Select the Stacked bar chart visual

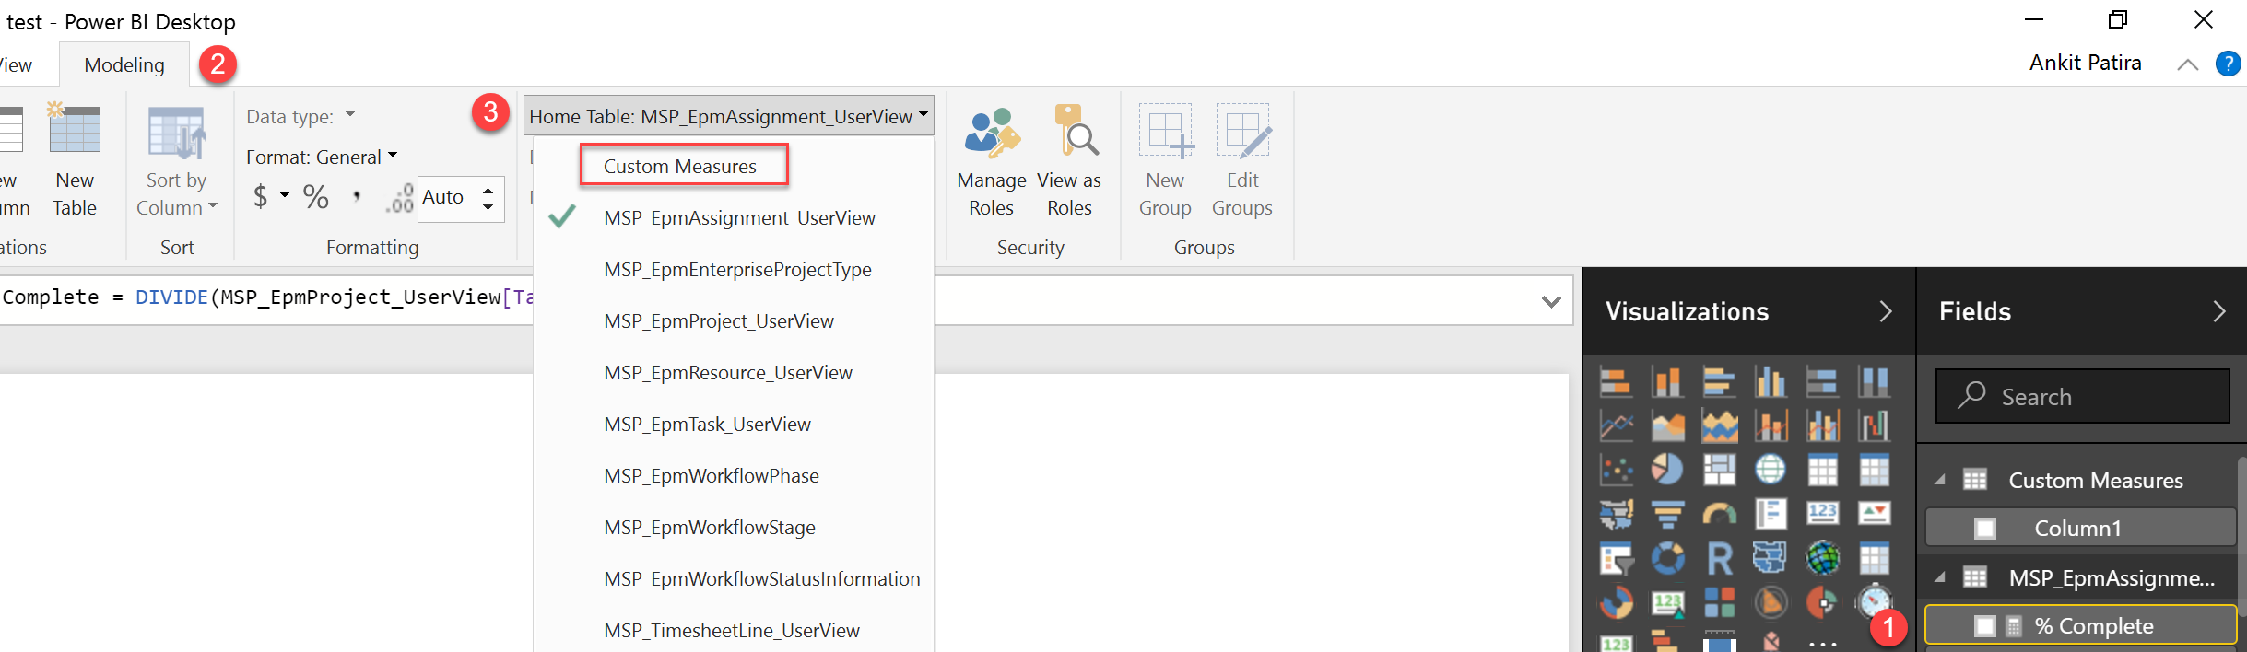click(x=1616, y=380)
